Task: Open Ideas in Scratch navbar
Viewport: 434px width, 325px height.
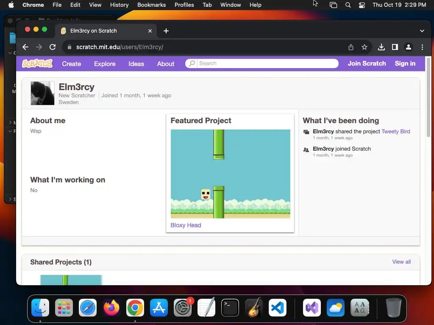Action: (x=136, y=64)
